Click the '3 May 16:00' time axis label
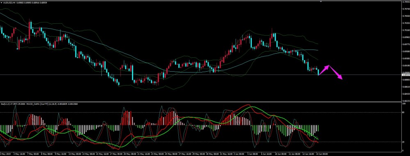 (19, 154)
